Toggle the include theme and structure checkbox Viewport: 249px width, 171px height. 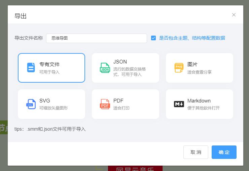153,38
